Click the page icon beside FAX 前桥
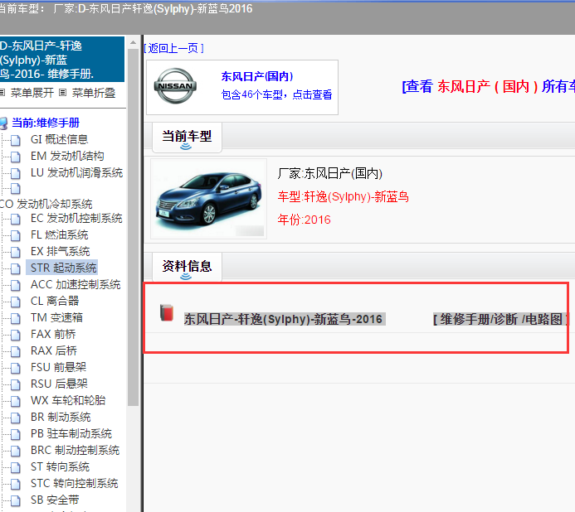Image resolution: width=575 pixels, height=512 pixels. pos(16,335)
